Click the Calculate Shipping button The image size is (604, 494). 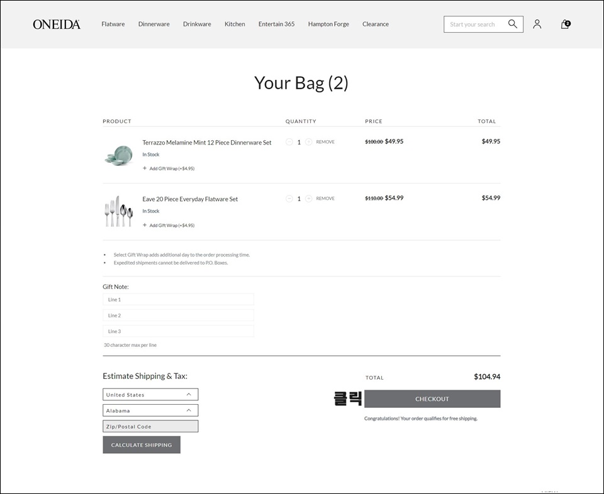coord(142,445)
